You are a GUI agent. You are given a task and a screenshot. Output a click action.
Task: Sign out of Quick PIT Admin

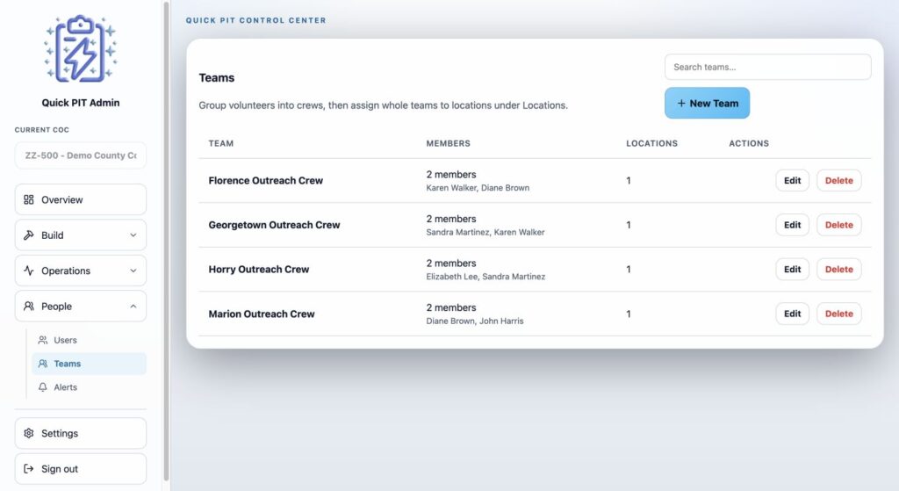click(81, 469)
